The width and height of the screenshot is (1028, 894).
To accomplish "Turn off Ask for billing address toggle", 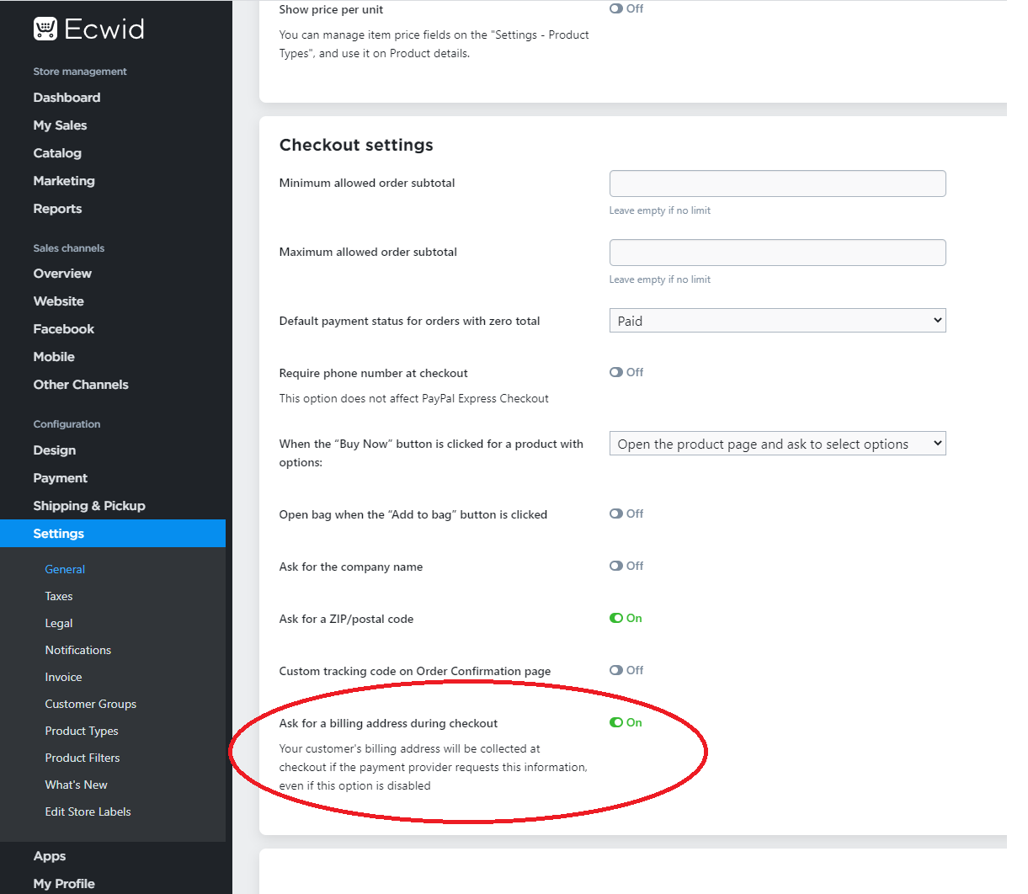I will [x=616, y=722].
